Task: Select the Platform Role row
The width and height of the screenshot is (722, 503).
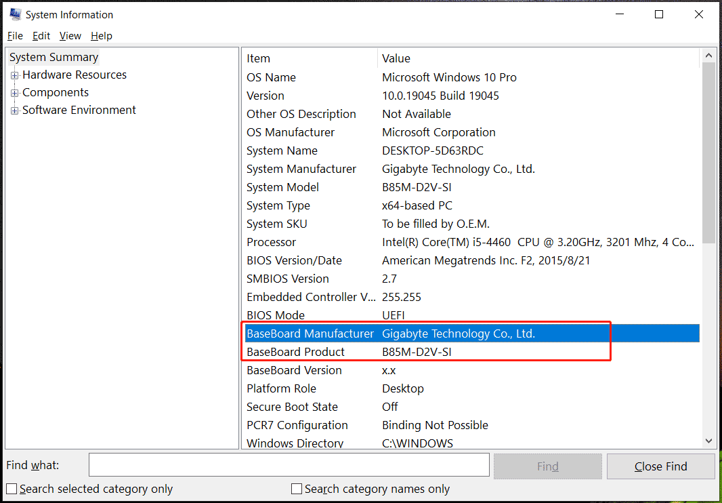Action: coord(471,388)
